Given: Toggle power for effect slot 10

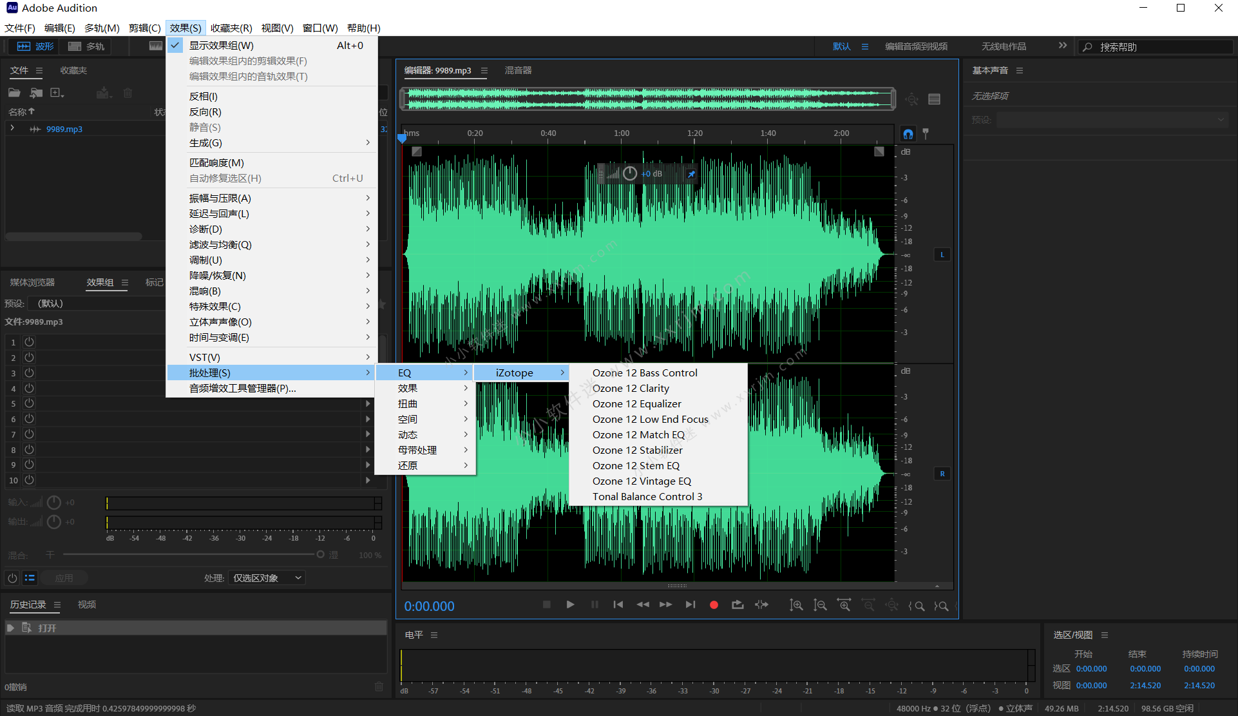Looking at the screenshot, I should (x=29, y=480).
